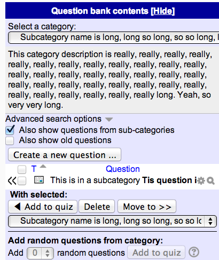Screen dimensions: 219x260
Task: Click the double-chevron add-to-quiz icon
Action: [12, 181]
